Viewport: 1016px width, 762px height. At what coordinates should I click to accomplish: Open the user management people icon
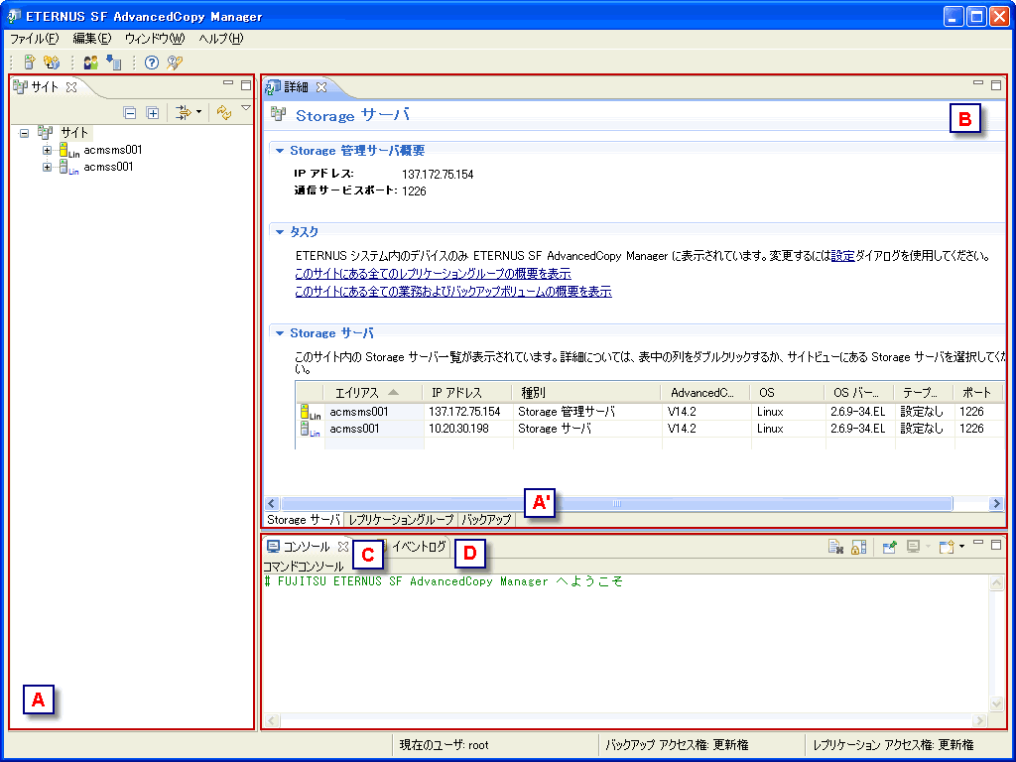pyautogui.click(x=91, y=63)
